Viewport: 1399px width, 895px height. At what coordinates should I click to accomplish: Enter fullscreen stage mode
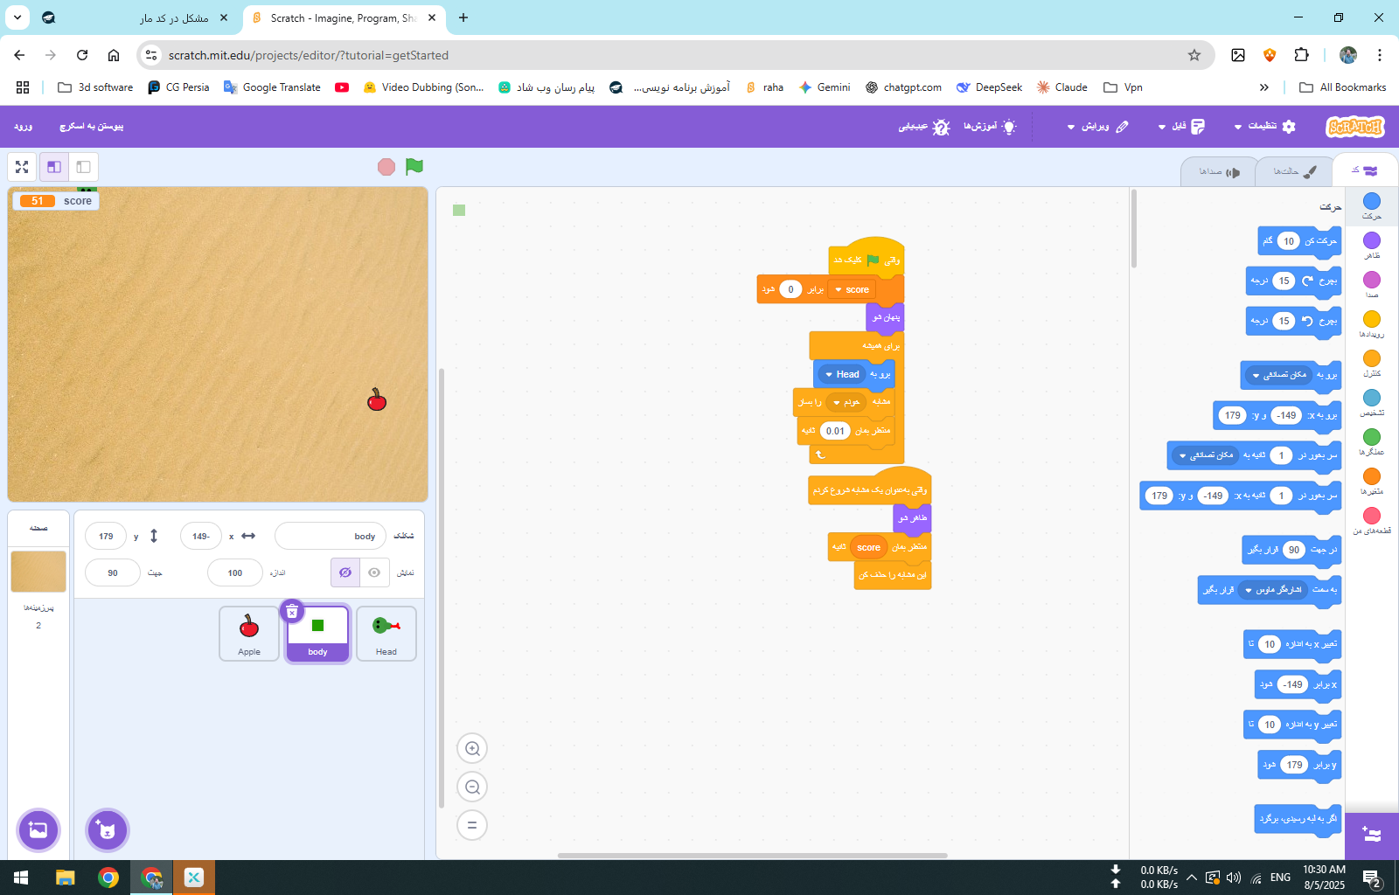coord(22,167)
